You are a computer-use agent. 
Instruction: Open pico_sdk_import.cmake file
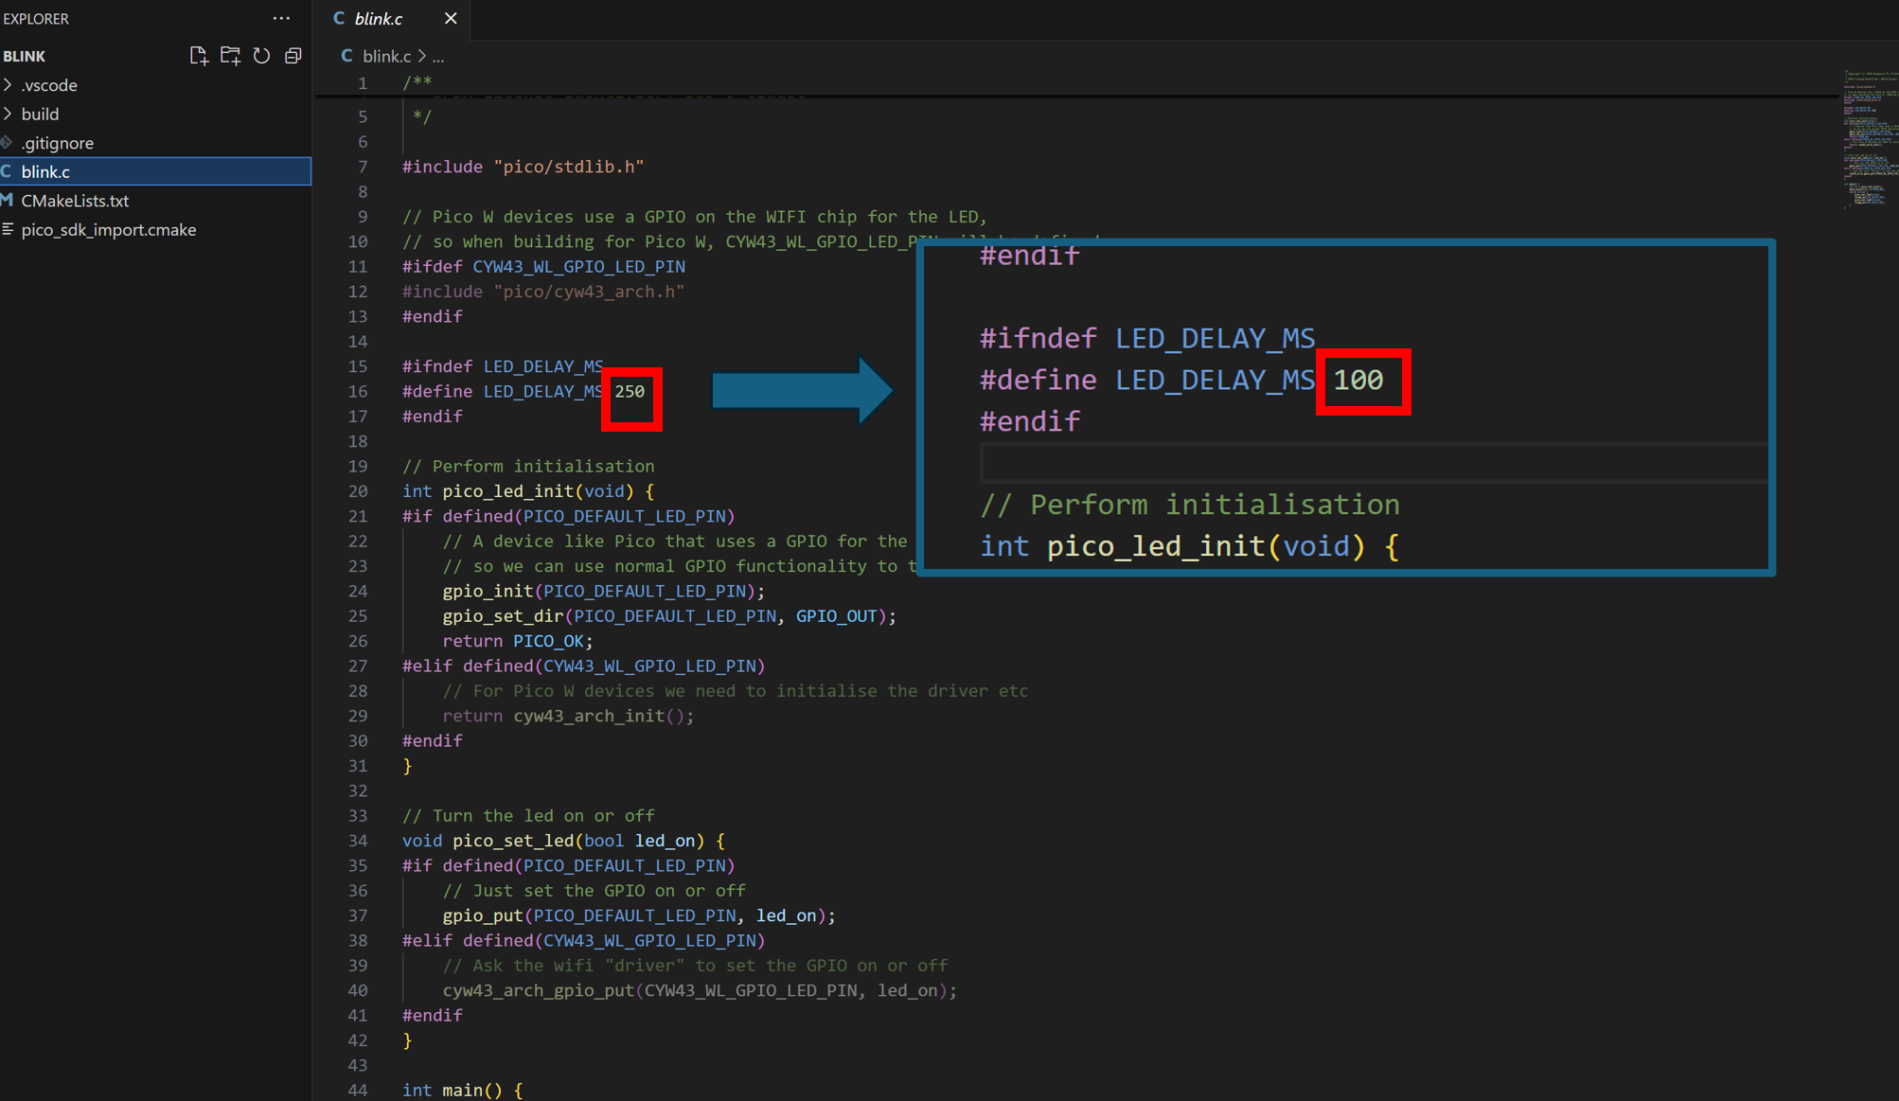(x=155, y=229)
